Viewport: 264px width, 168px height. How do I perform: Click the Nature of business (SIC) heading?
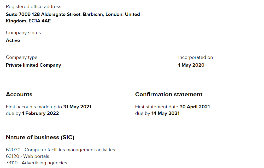40,138
